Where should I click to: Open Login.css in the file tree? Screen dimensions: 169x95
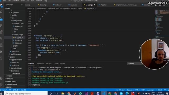[x=18, y=40]
